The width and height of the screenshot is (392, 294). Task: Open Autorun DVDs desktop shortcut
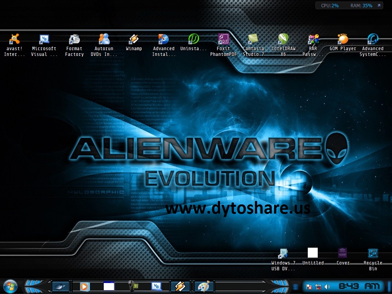(104, 45)
